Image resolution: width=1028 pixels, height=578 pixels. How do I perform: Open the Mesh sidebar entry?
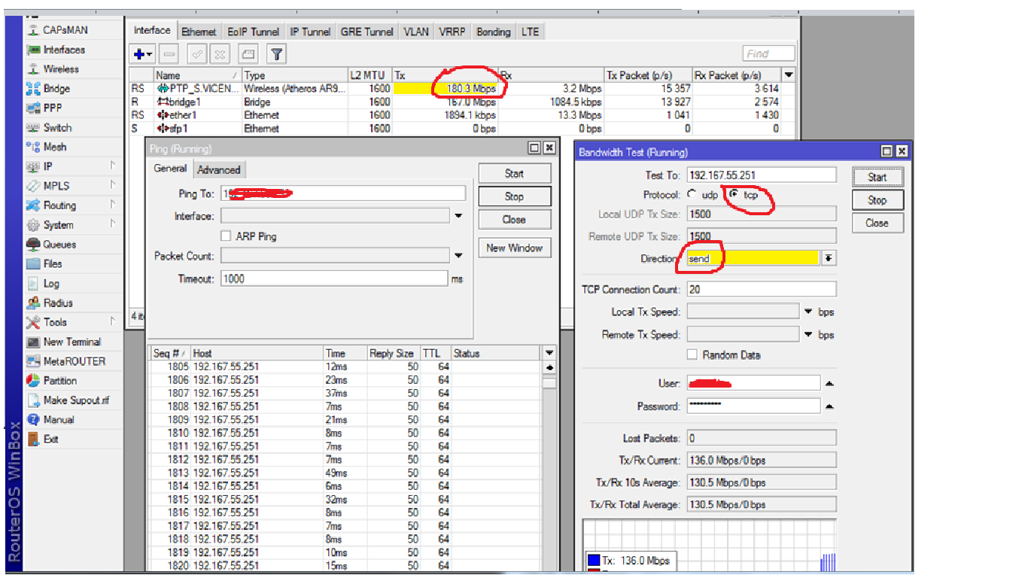pyautogui.click(x=54, y=148)
